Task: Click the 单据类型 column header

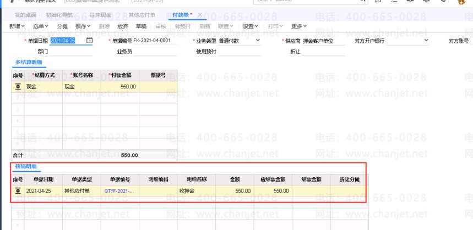Action: coord(81,179)
